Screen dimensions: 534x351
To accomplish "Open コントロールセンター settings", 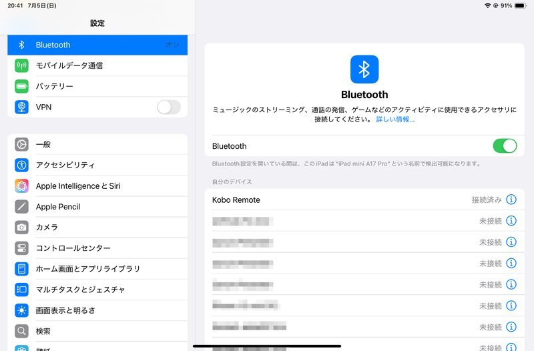I will (97, 248).
